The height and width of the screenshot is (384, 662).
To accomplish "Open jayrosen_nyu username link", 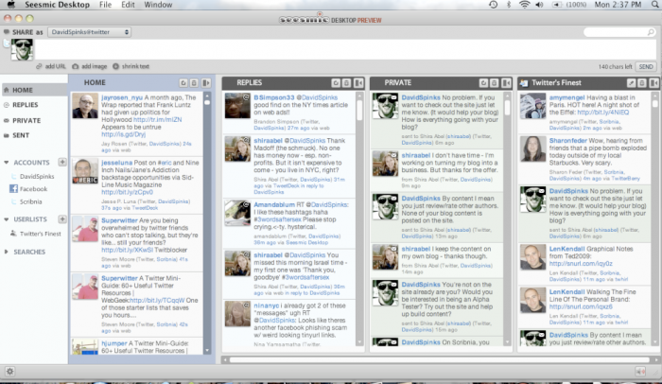I will click(x=122, y=97).
